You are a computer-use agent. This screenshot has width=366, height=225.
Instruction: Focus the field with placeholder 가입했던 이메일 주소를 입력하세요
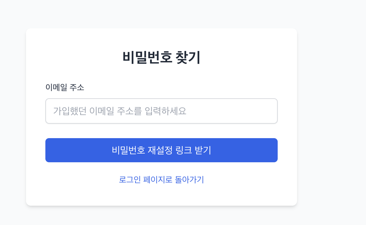tap(161, 111)
